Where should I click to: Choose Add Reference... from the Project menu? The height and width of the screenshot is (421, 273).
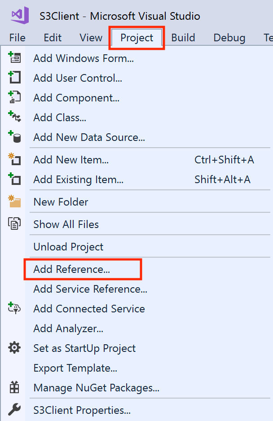click(x=72, y=269)
